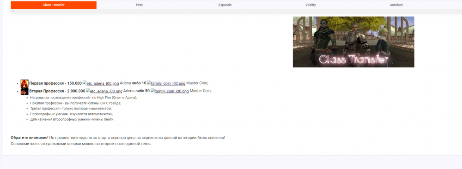
Task: Switch to the Pets tab
Action: coord(140,5)
